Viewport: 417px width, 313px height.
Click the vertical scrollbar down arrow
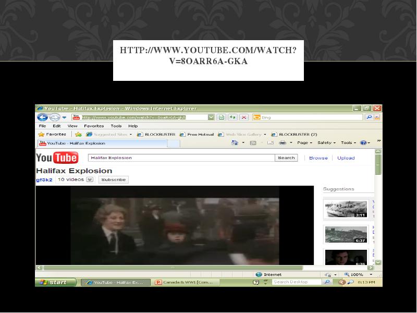point(378,262)
